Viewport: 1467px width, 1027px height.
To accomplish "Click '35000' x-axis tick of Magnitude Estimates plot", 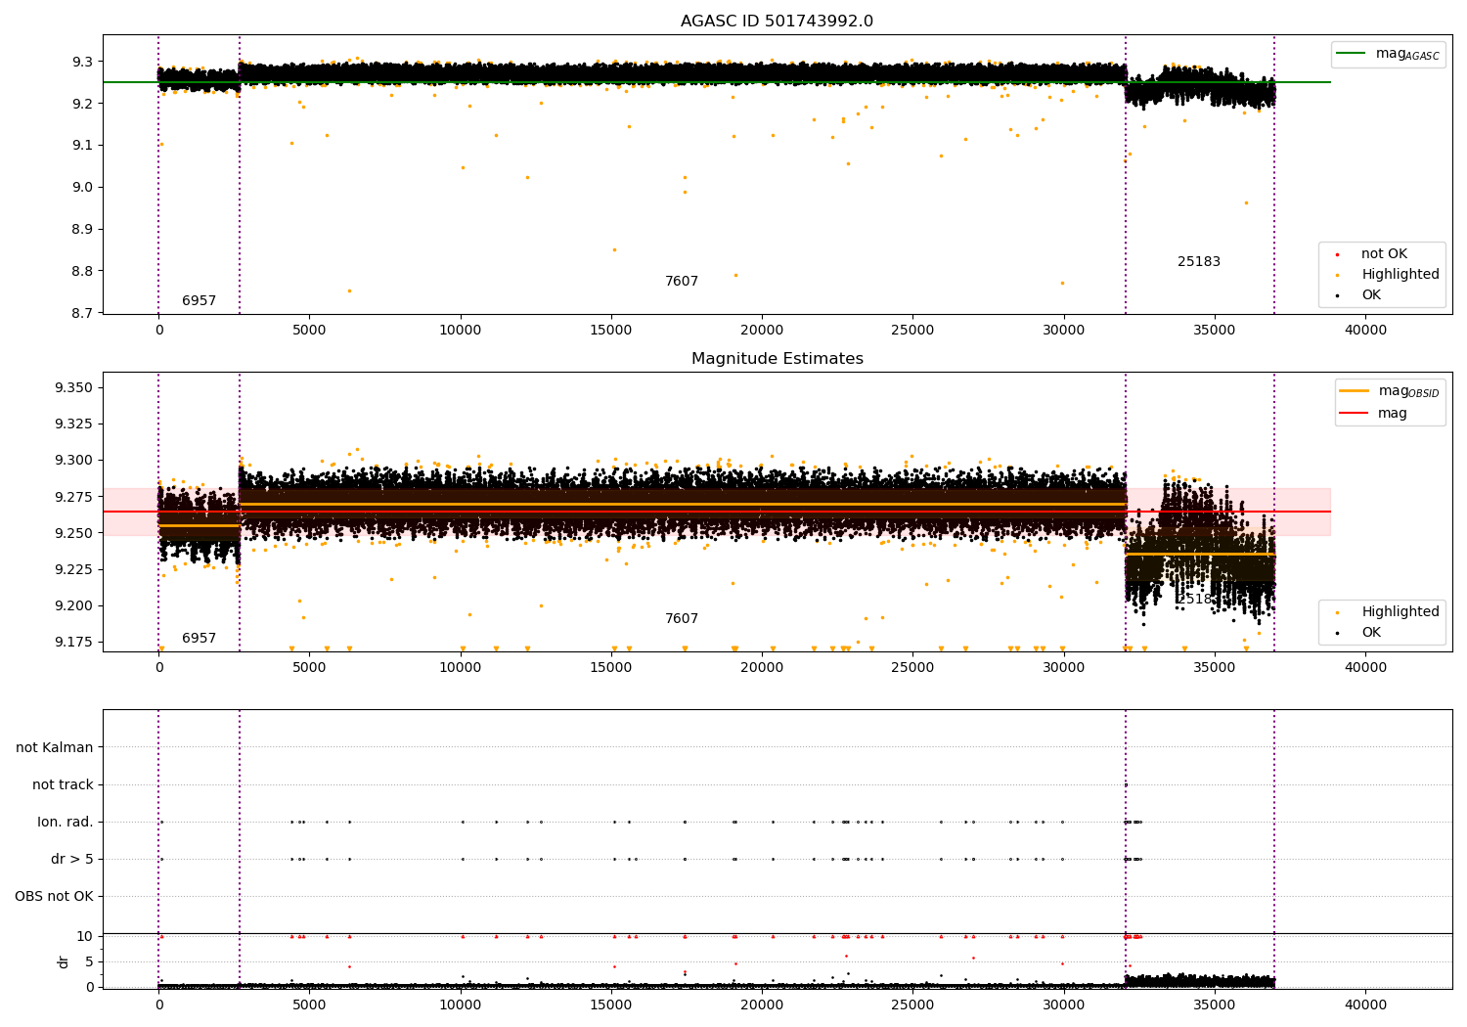I will click(x=1215, y=668).
